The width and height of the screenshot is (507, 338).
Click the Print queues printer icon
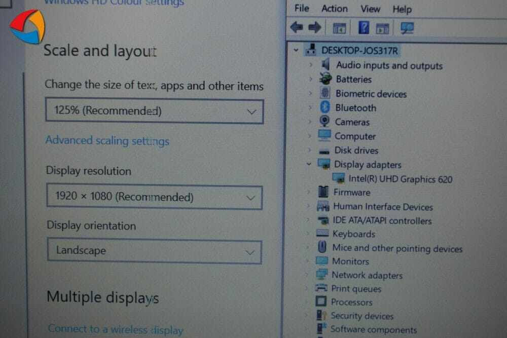[321, 288]
